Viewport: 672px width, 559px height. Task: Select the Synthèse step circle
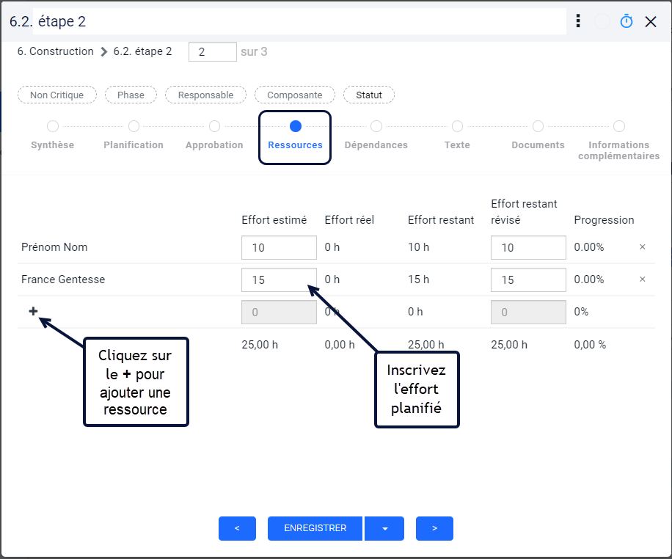(x=53, y=126)
